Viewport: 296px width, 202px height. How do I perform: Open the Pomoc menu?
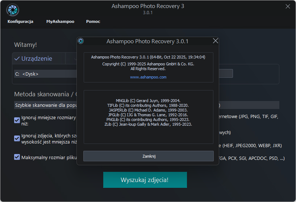(x=93, y=21)
